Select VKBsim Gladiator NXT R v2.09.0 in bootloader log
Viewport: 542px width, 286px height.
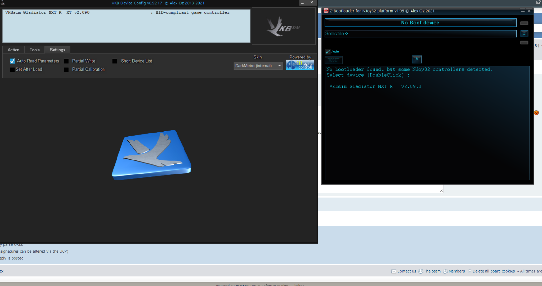[x=375, y=86]
